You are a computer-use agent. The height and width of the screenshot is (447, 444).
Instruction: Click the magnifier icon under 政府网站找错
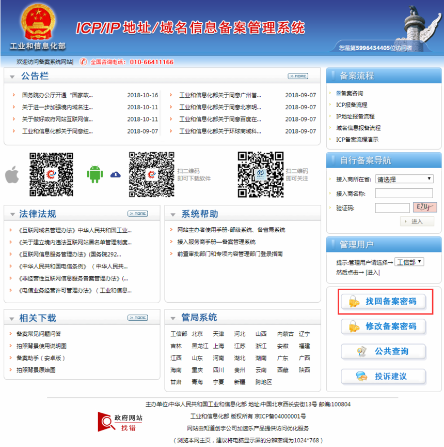pos(107,423)
